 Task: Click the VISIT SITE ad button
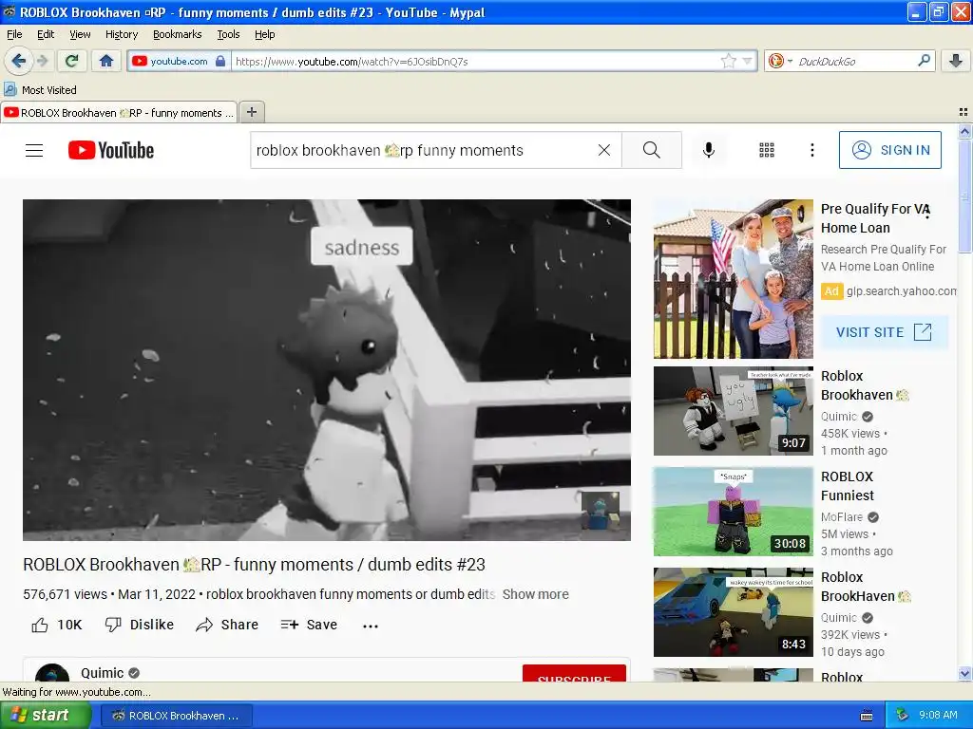(x=885, y=332)
